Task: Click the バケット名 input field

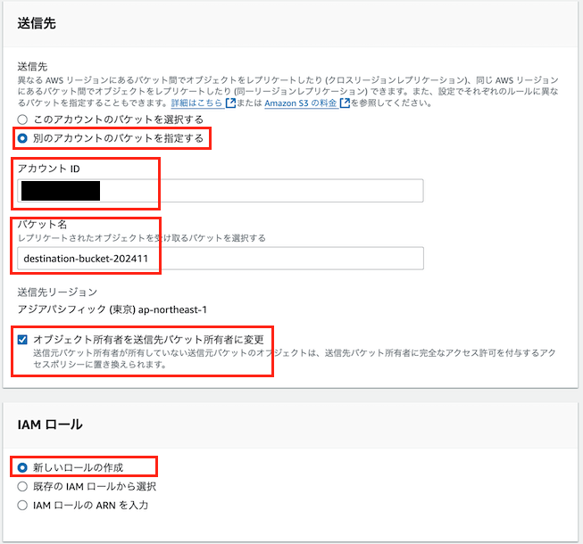Action: coord(221,259)
